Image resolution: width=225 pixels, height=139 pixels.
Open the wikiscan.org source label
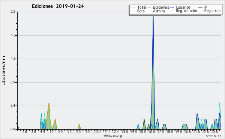[x=112, y=136]
